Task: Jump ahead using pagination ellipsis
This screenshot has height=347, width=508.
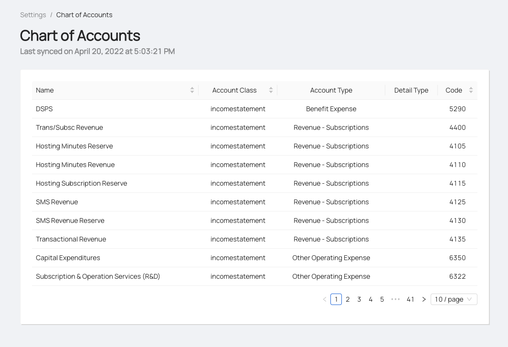Action: point(395,299)
